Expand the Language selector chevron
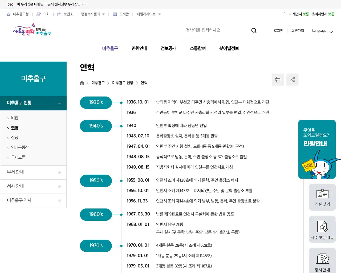341x273 pixels. [331, 32]
